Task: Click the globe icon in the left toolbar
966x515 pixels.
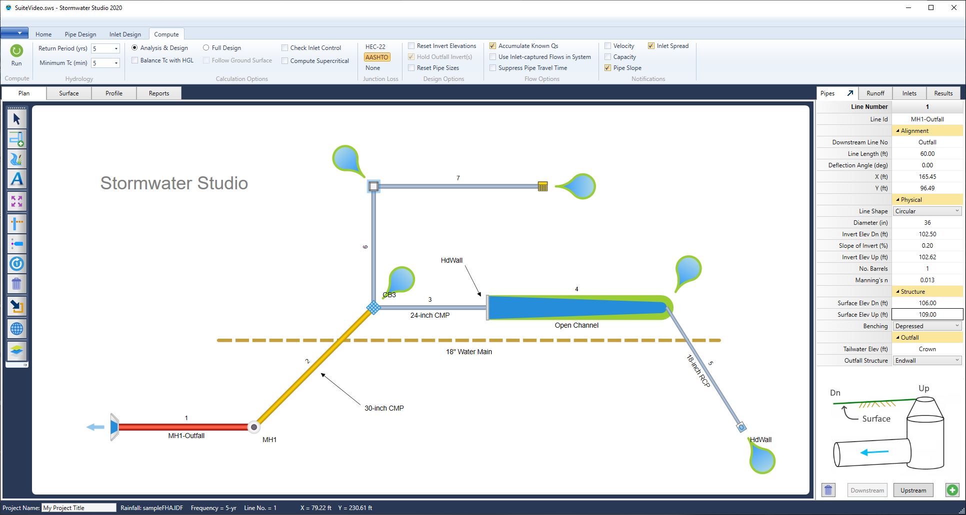Action: click(x=16, y=329)
